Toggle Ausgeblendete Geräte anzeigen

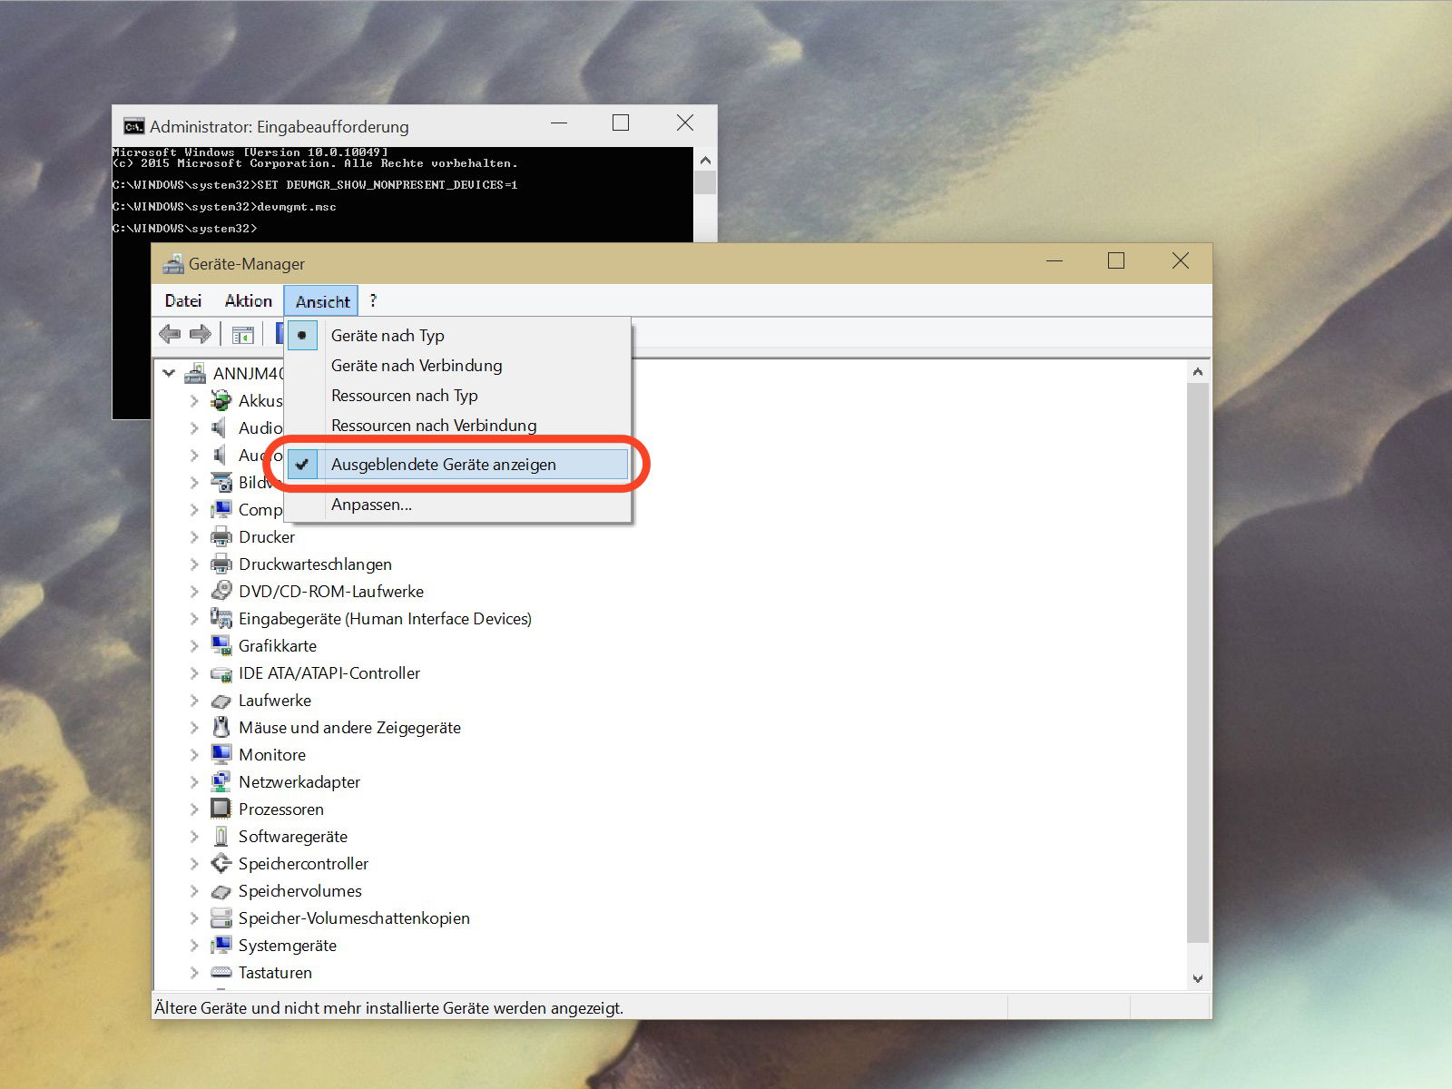pyautogui.click(x=458, y=464)
